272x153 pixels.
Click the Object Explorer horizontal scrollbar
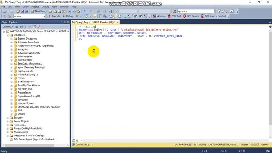click(29, 145)
